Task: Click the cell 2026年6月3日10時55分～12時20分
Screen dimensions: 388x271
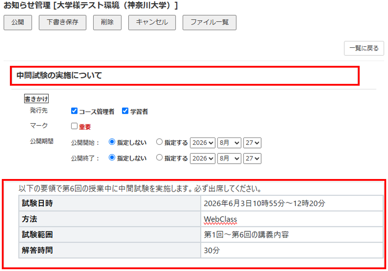Action: [x=292, y=203]
